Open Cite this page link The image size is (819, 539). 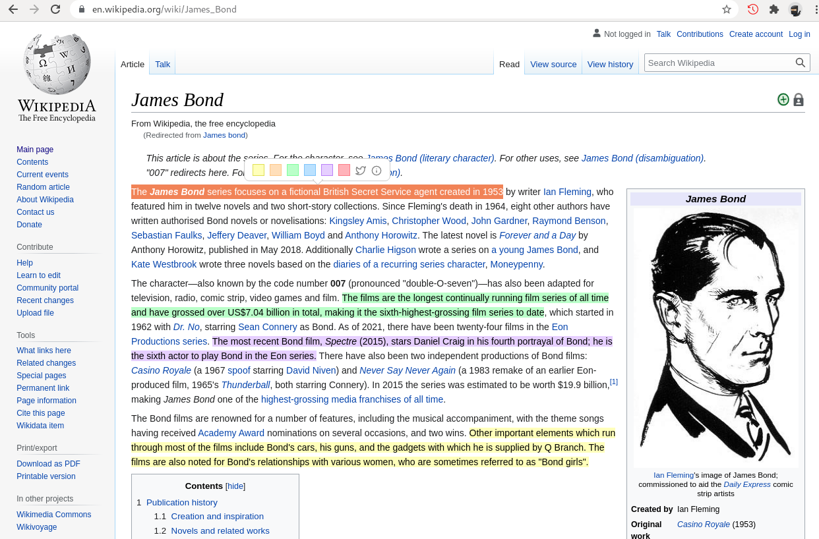coord(41,413)
